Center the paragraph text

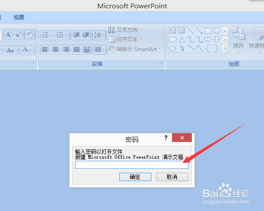(x=55, y=50)
